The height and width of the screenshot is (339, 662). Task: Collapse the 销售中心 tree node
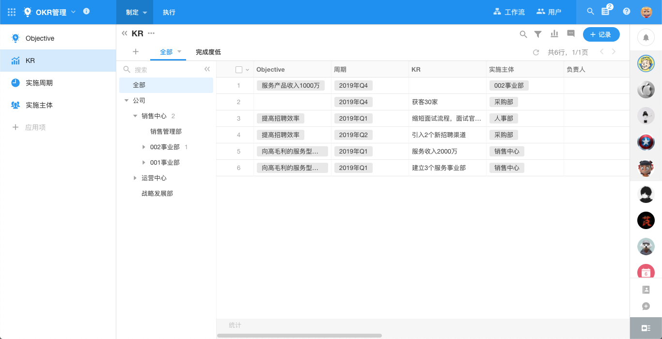tap(135, 116)
